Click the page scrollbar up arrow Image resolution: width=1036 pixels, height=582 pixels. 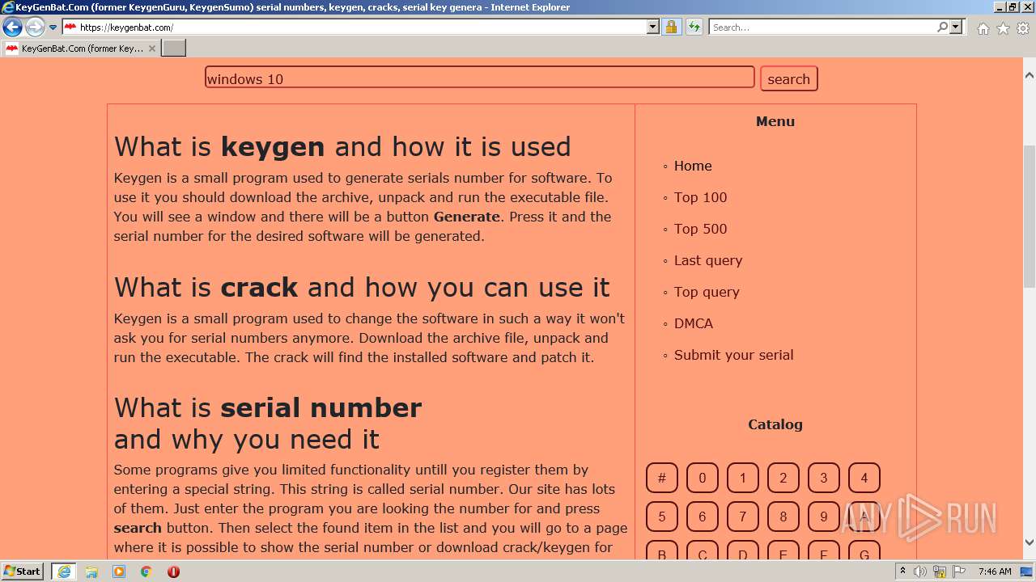pyautogui.click(x=1029, y=74)
